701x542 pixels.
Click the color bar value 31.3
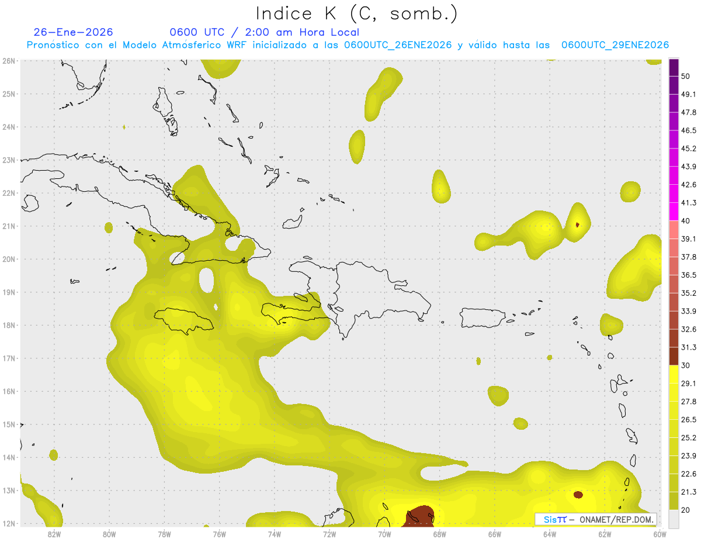click(689, 347)
